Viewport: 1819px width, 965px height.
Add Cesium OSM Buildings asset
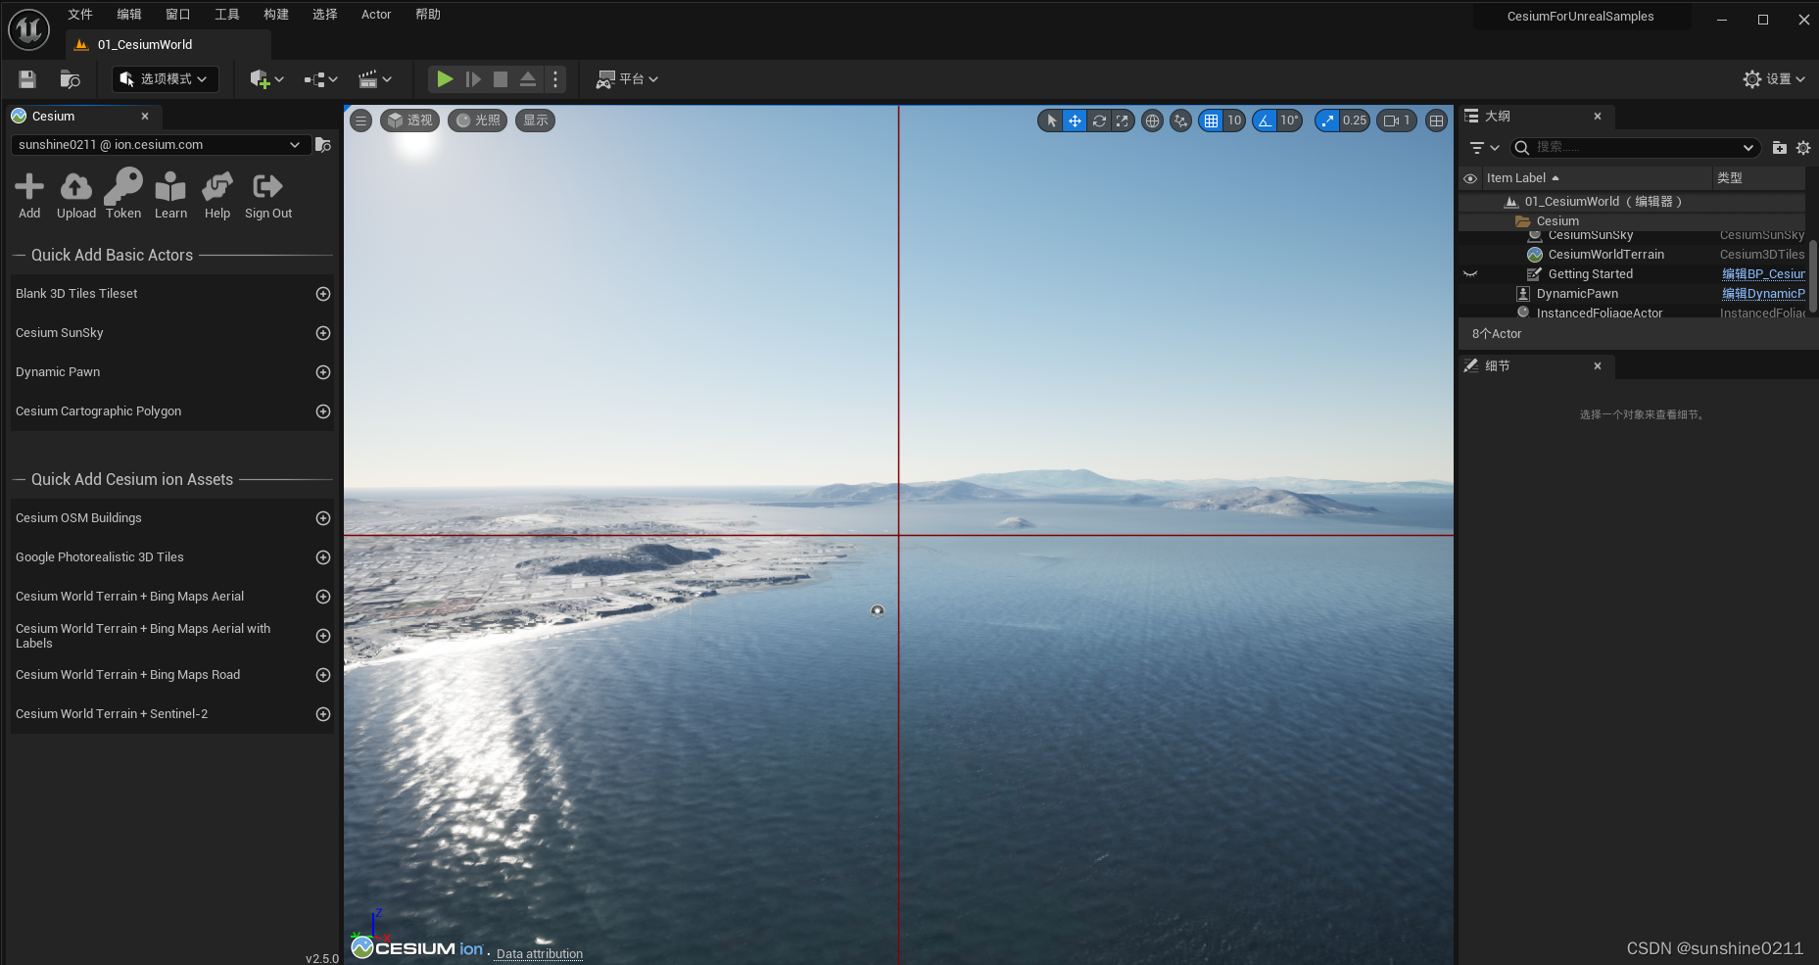pyautogui.click(x=323, y=518)
